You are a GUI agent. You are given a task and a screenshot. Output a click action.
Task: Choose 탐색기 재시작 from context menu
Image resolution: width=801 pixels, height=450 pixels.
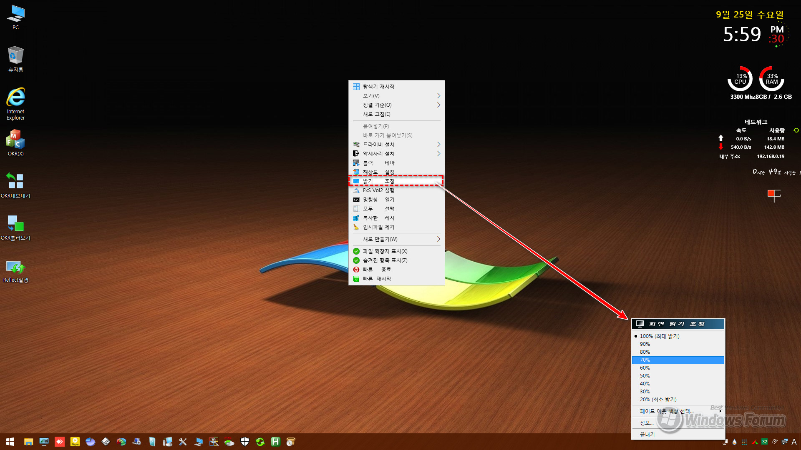click(x=396, y=87)
